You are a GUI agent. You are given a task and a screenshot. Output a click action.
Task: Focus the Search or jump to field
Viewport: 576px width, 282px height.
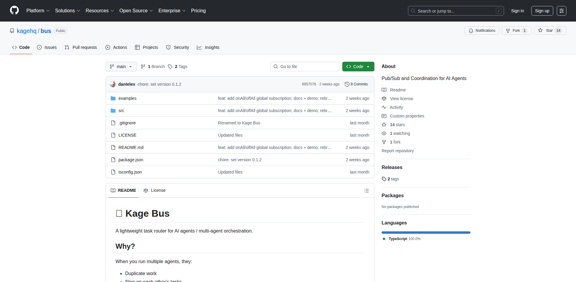click(456, 11)
